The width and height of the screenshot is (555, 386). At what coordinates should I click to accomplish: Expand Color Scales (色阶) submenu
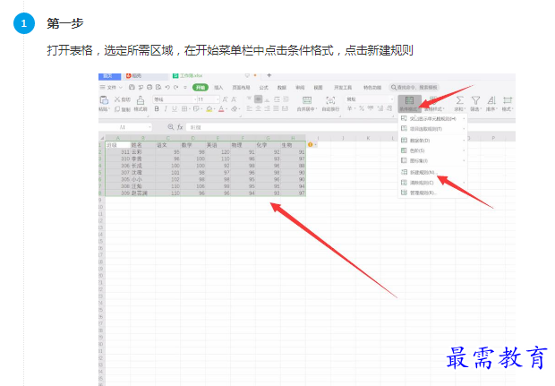coord(432,150)
